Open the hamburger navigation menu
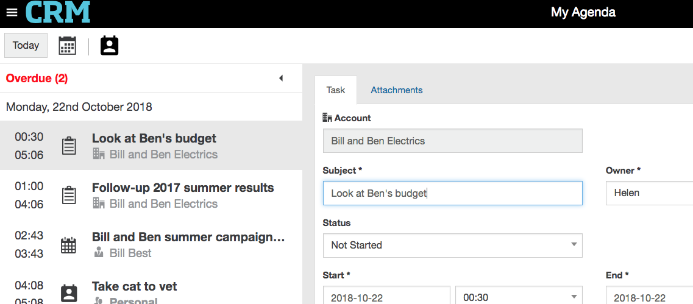The height and width of the screenshot is (304, 693). (x=12, y=13)
